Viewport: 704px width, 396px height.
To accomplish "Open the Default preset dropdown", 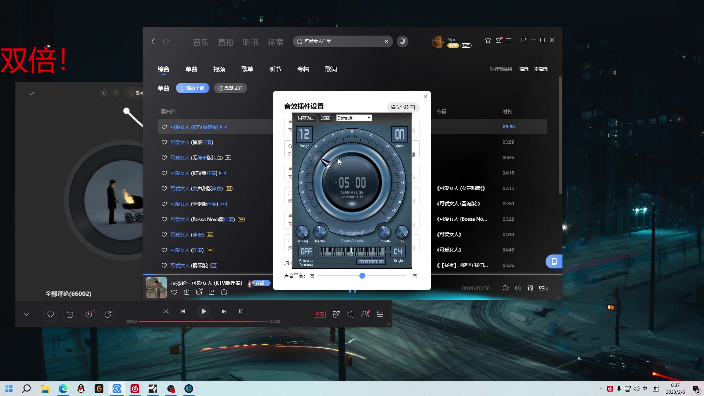I will point(354,118).
